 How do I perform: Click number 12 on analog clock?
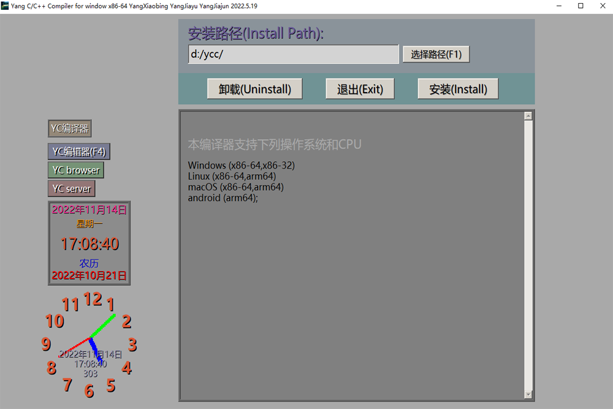click(93, 299)
